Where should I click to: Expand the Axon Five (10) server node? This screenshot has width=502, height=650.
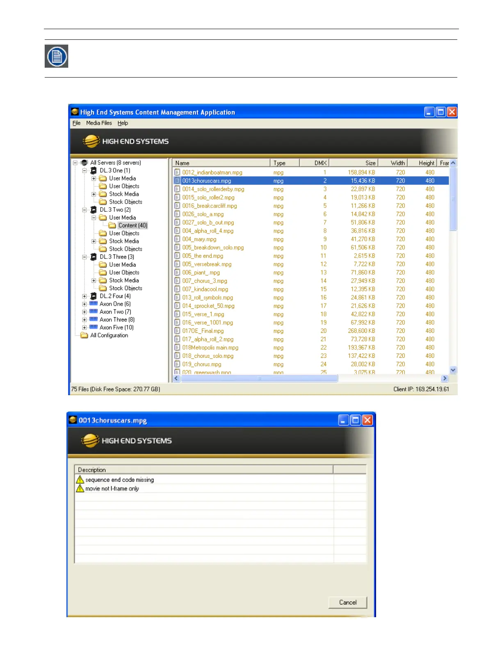84,327
